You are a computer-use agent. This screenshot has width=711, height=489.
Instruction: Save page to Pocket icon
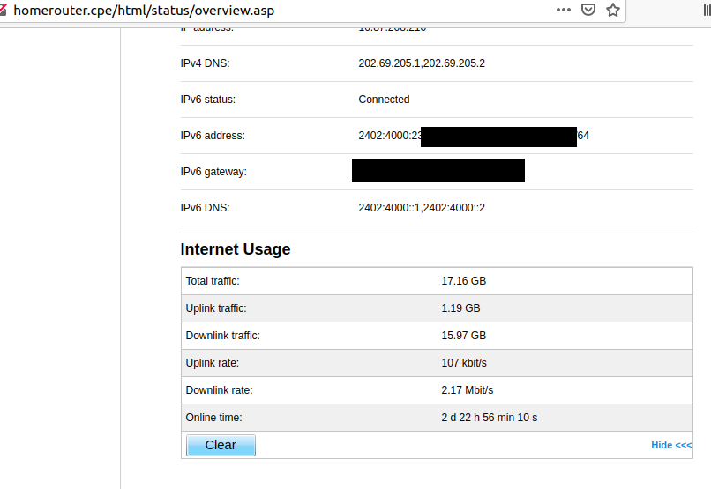pyautogui.click(x=588, y=10)
